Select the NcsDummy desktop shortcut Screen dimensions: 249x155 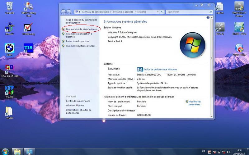(29, 29)
